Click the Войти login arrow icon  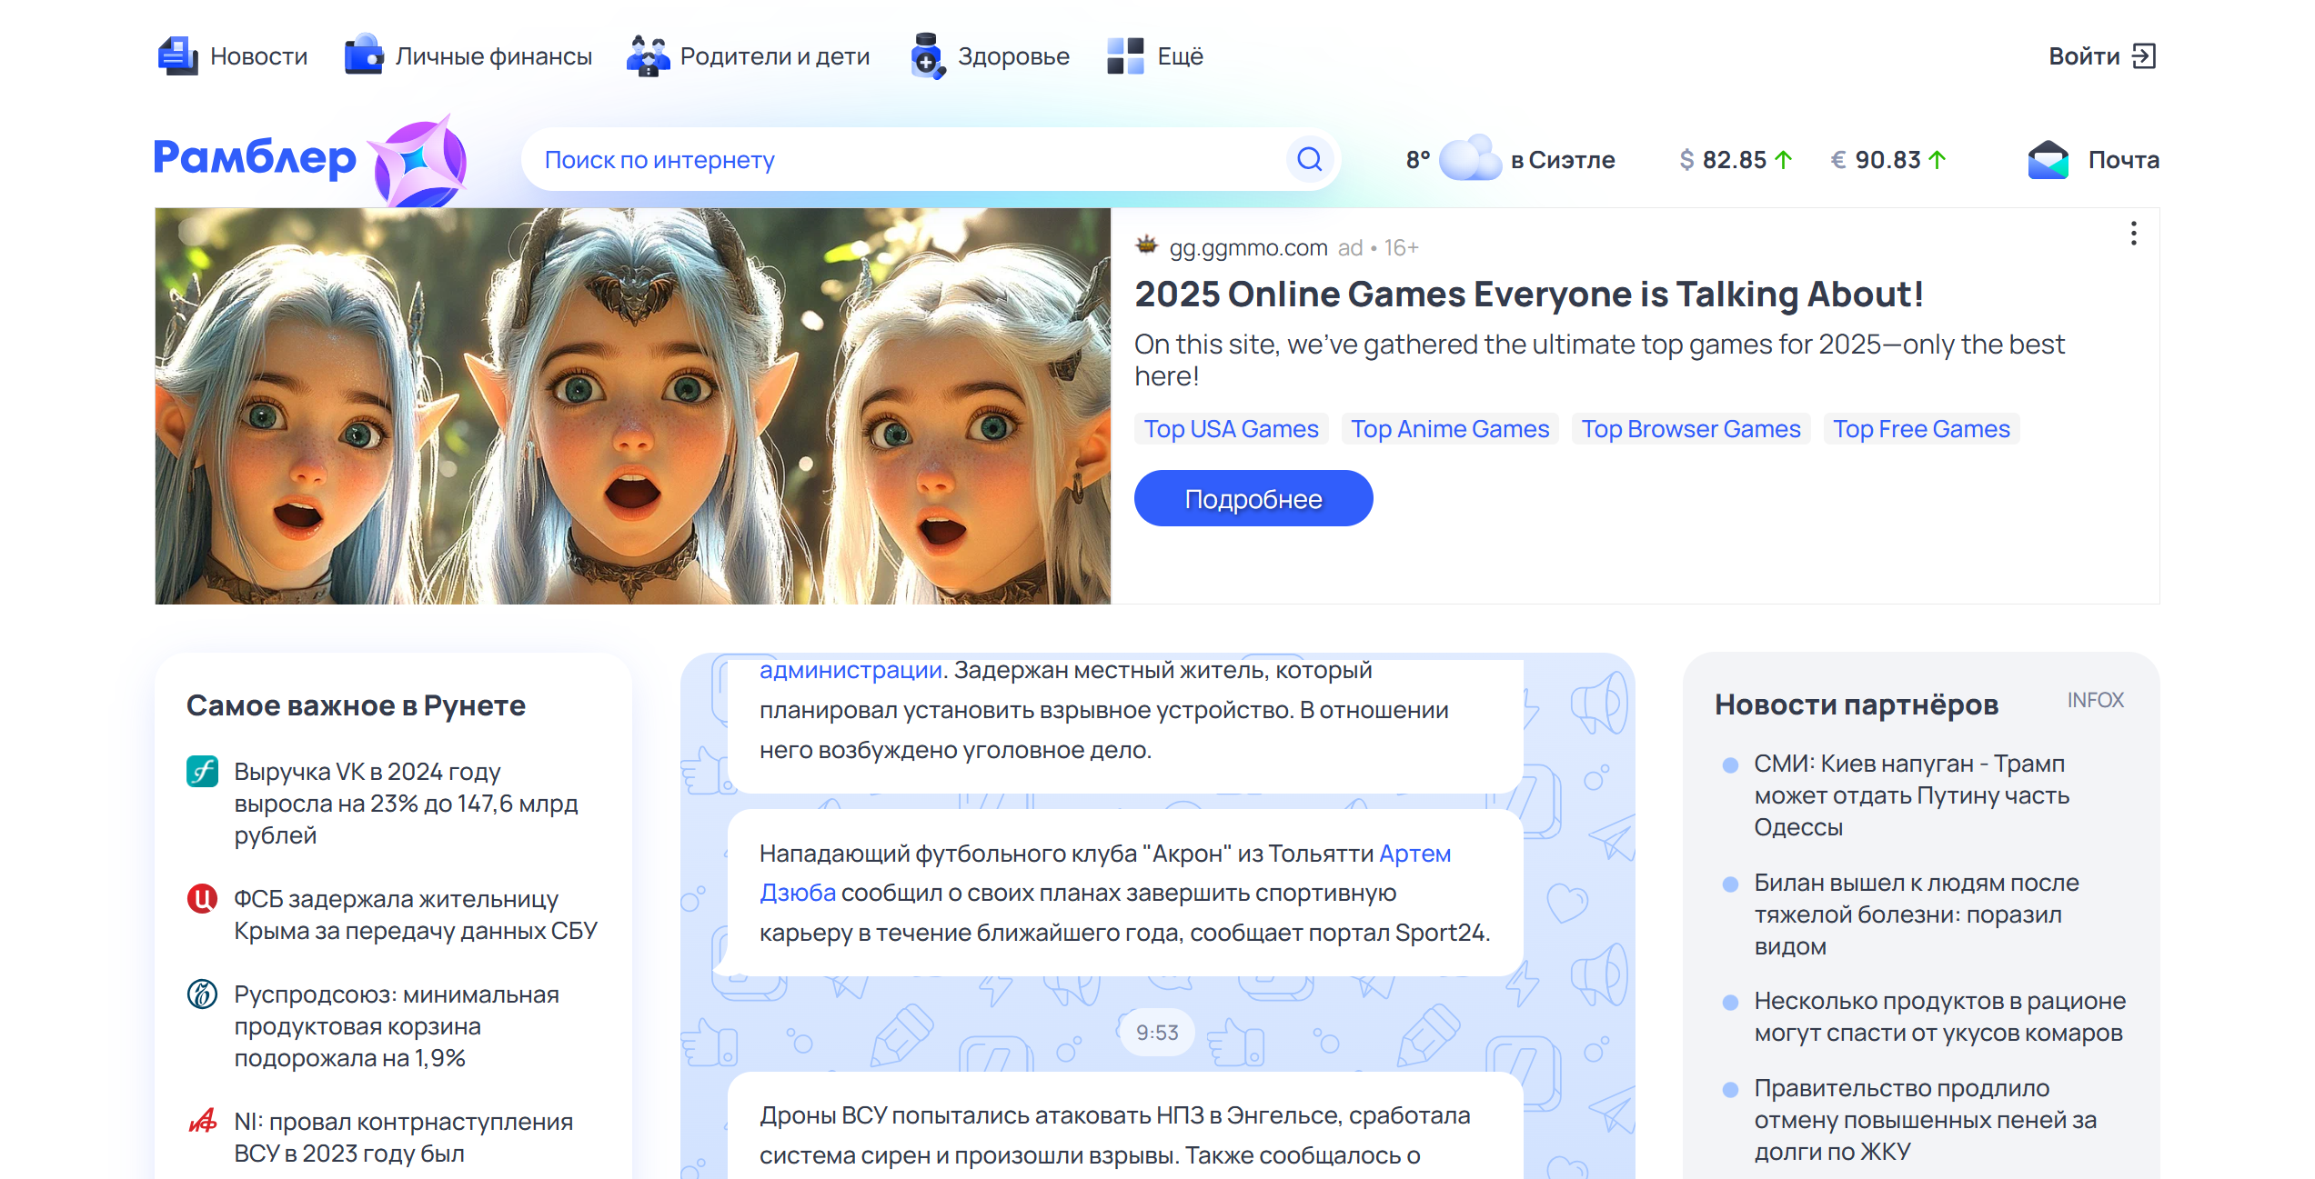[2144, 56]
